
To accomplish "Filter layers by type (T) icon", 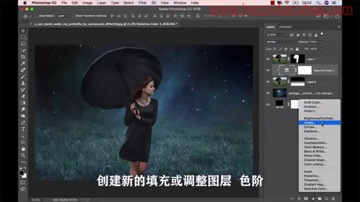I will [x=304, y=35].
